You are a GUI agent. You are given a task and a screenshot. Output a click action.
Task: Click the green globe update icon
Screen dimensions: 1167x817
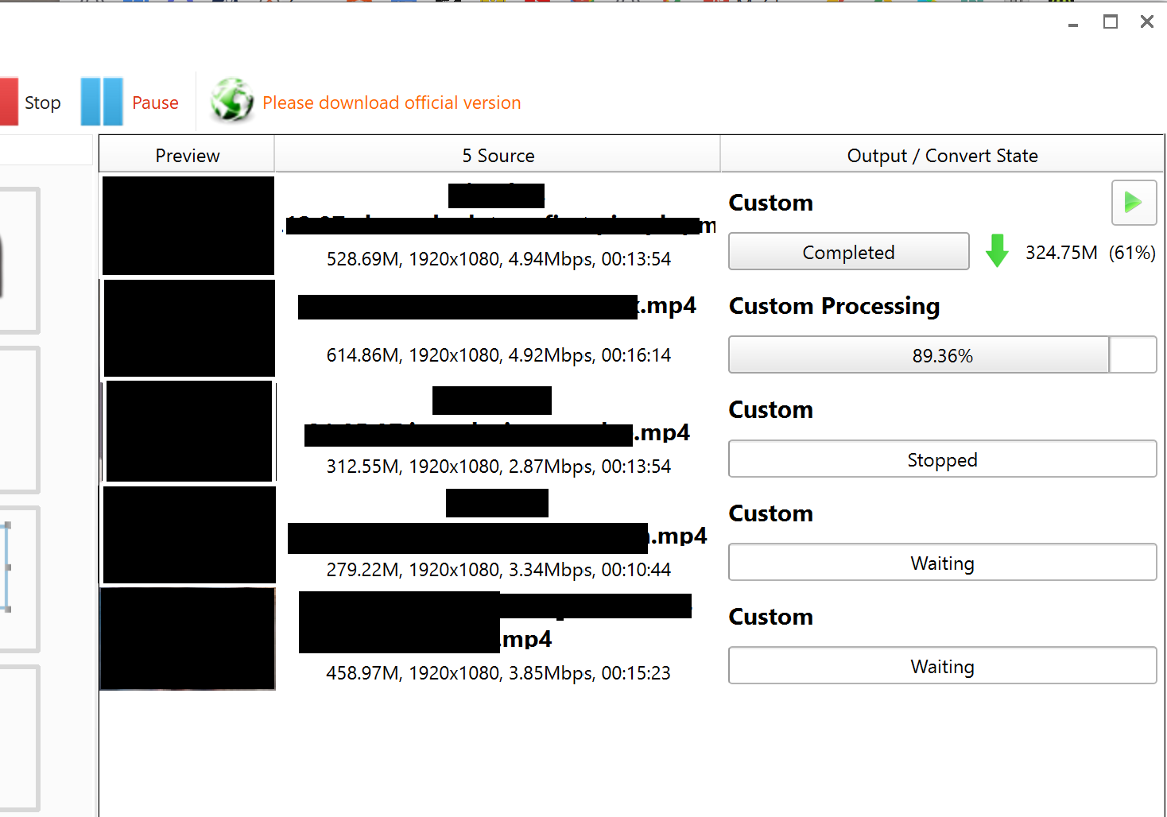pyautogui.click(x=231, y=101)
